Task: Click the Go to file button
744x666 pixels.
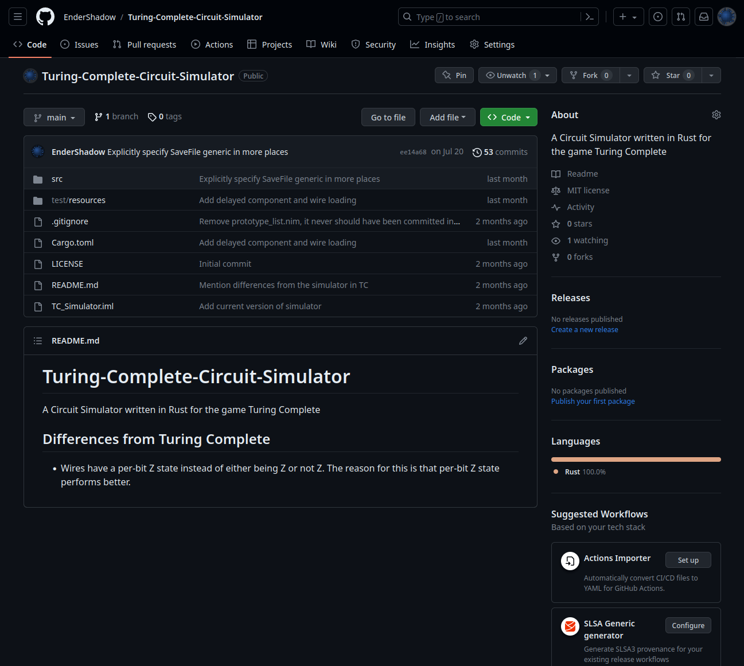Action: point(388,117)
